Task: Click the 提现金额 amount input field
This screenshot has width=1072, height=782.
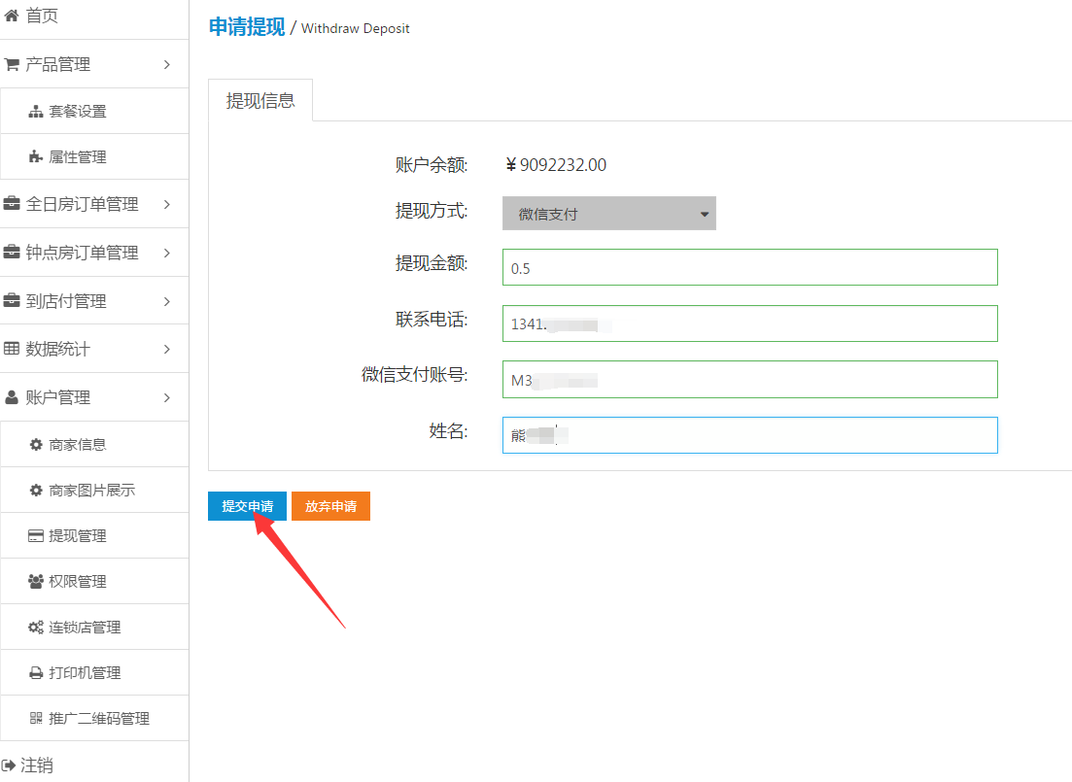Action: pos(749,267)
